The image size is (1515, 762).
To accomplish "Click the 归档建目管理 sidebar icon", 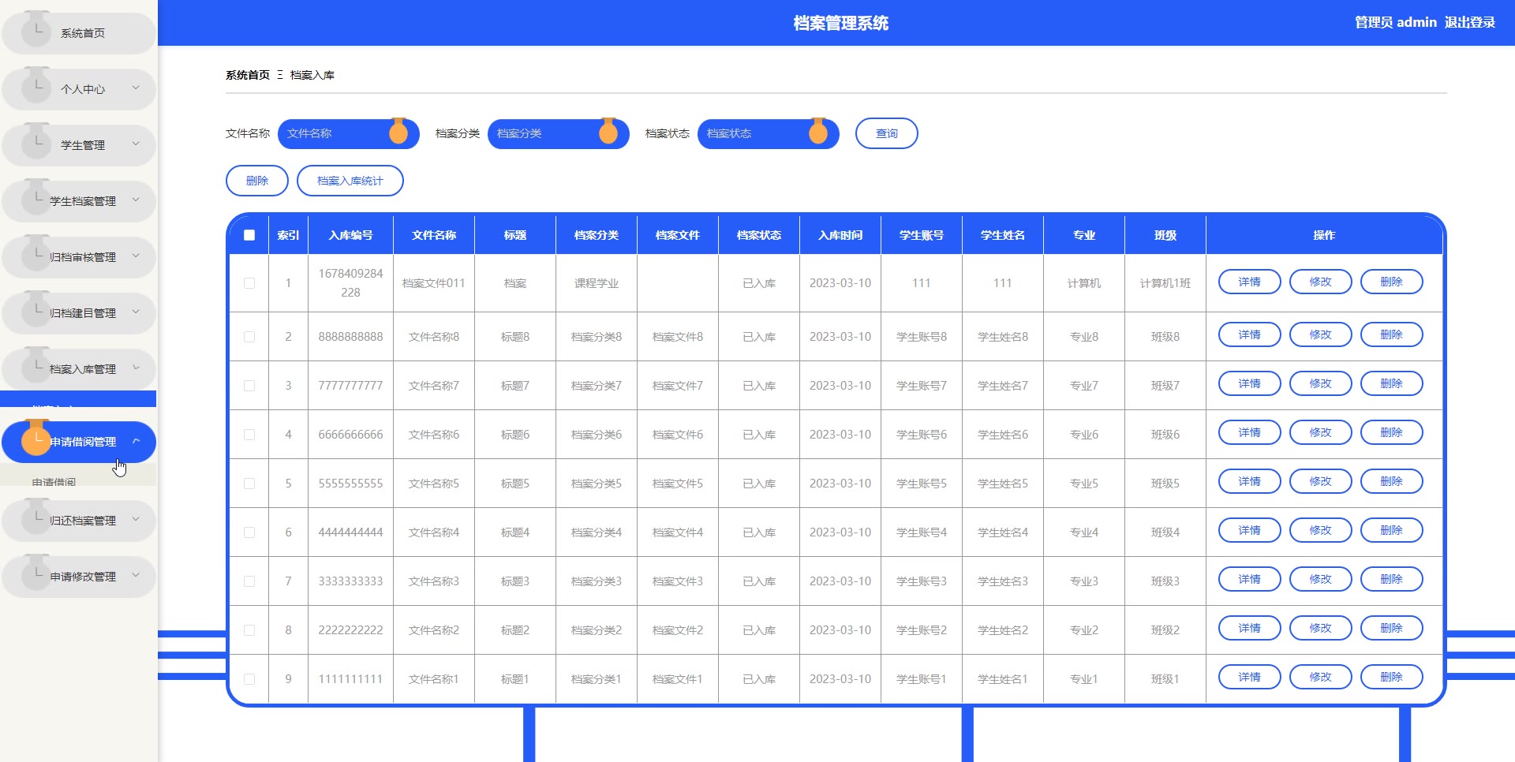I will click(x=36, y=310).
